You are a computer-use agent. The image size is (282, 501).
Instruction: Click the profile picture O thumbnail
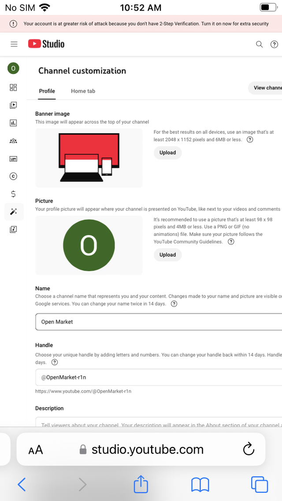89,245
